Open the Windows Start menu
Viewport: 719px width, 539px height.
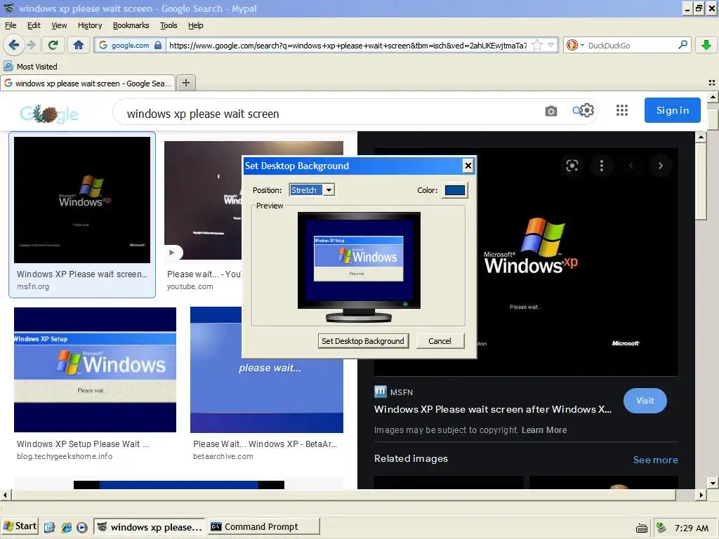click(20, 526)
